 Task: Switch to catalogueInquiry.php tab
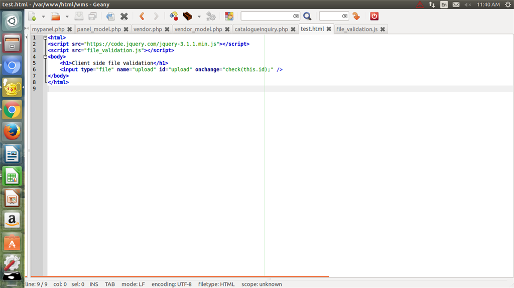[261, 29]
